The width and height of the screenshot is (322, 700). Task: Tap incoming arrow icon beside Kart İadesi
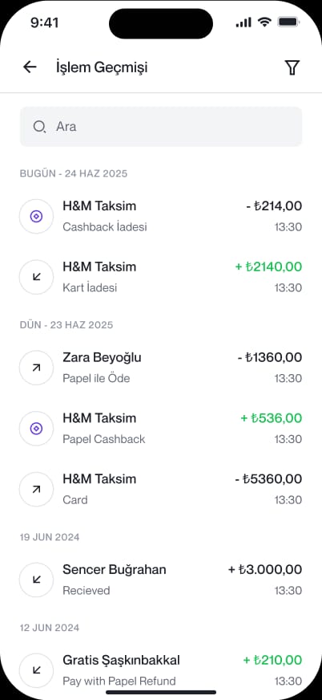click(x=37, y=277)
